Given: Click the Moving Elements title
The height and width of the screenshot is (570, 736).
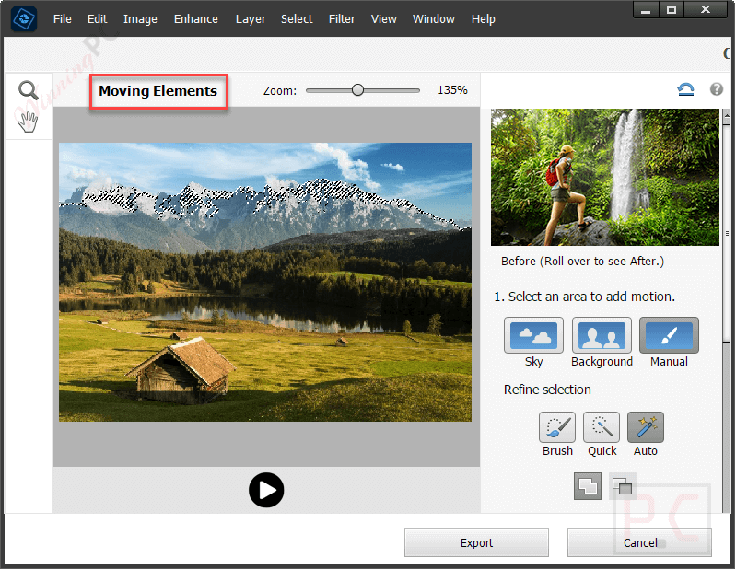Looking at the screenshot, I should tap(158, 91).
